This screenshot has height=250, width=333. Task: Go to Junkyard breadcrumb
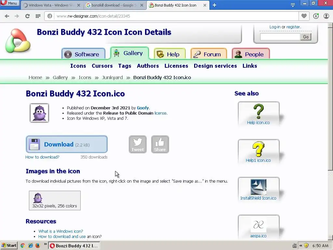pos(112,77)
